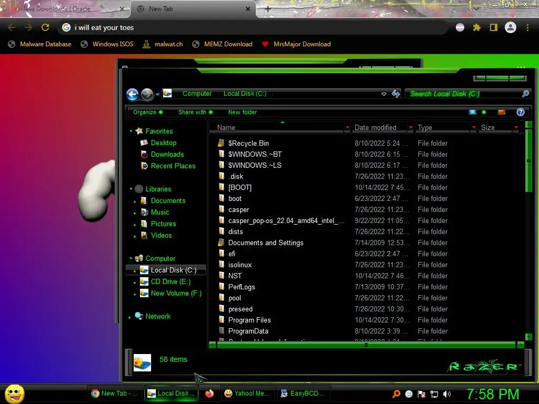Refresh the Local Disk (C:) view

[x=396, y=94]
